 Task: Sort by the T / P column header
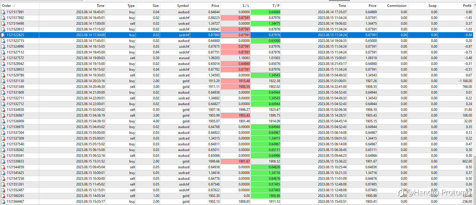pos(266,6)
